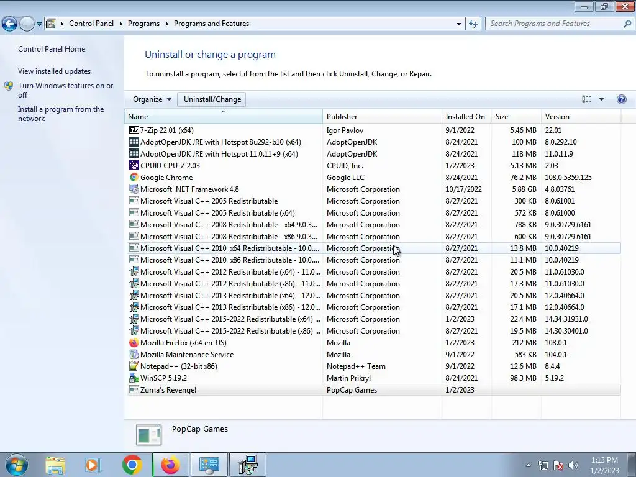Click the taskbar clock showing 1:13 PM
This screenshot has height=477, width=636.
click(604, 465)
